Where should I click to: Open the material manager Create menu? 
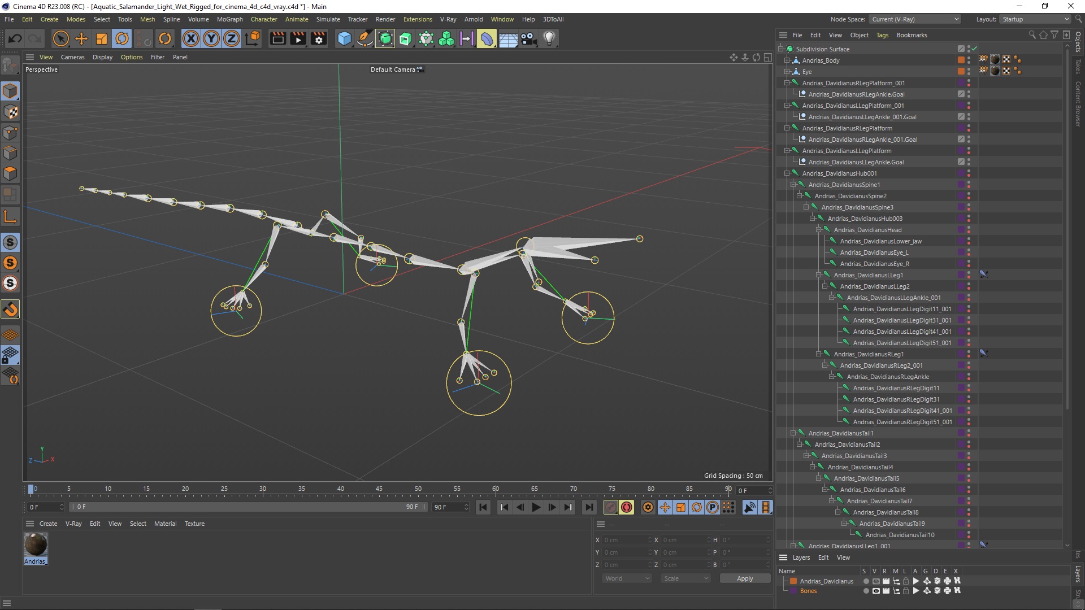pos(48,524)
